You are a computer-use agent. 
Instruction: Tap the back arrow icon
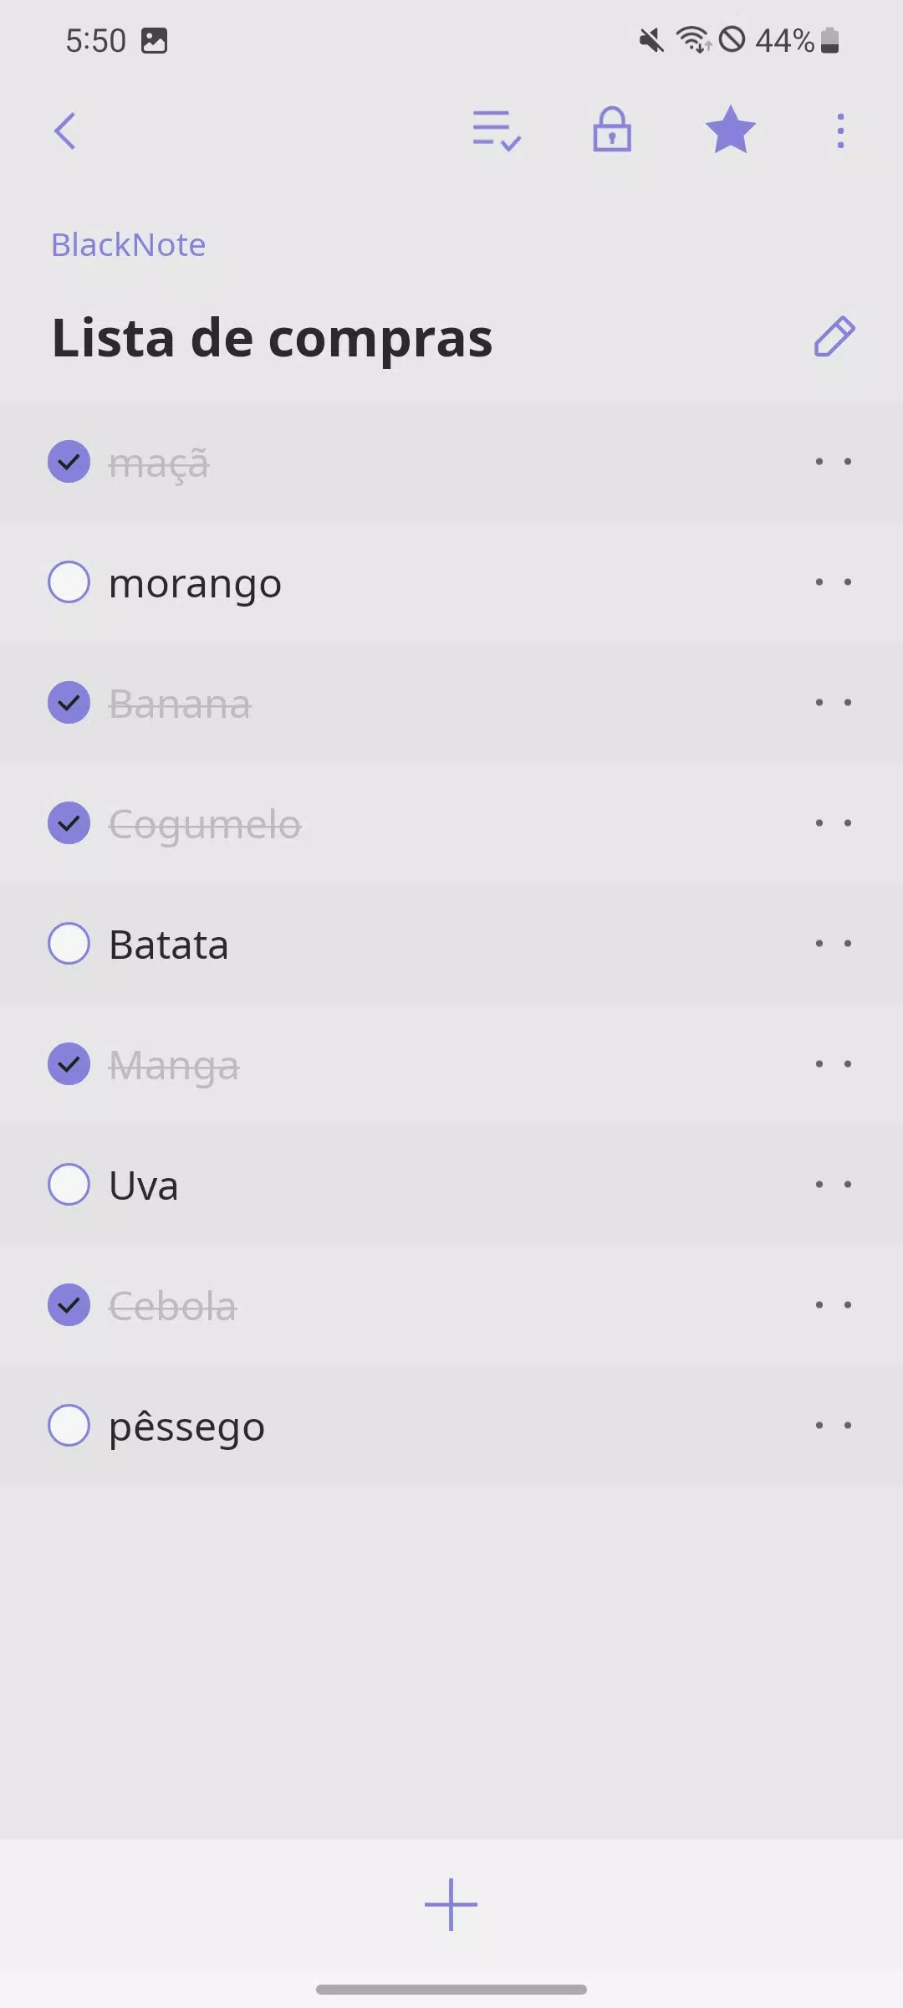coord(65,131)
